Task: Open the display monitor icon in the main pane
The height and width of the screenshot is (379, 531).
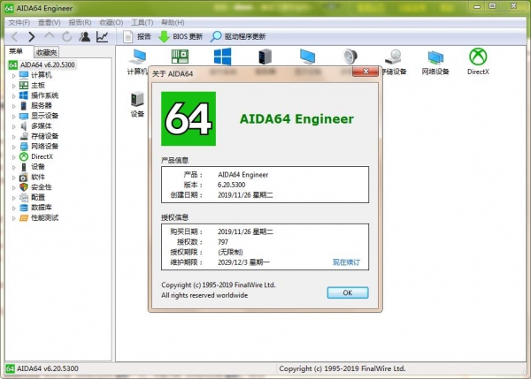Action: click(307, 57)
